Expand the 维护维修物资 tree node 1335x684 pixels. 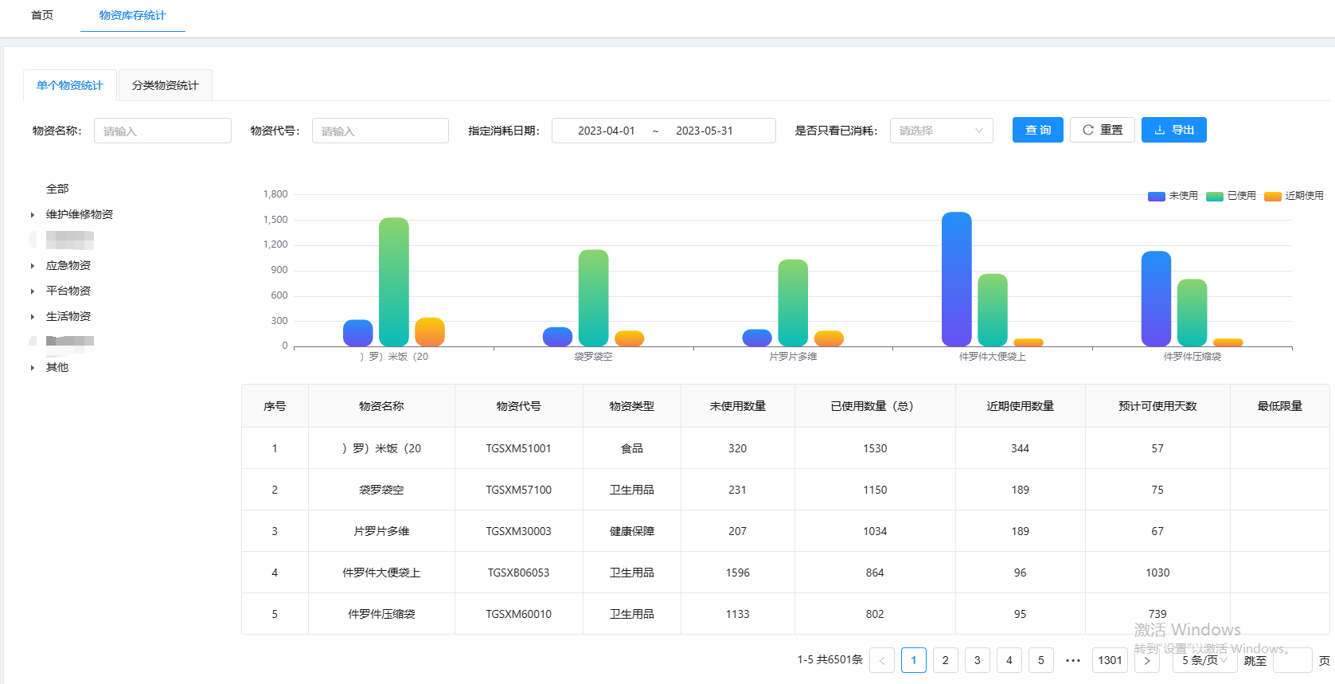pos(33,215)
